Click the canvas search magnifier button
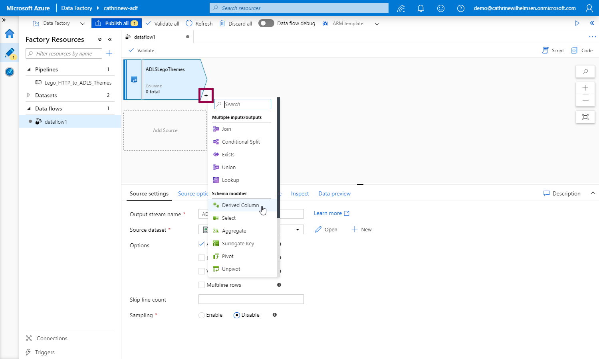599x359 pixels. click(x=585, y=71)
